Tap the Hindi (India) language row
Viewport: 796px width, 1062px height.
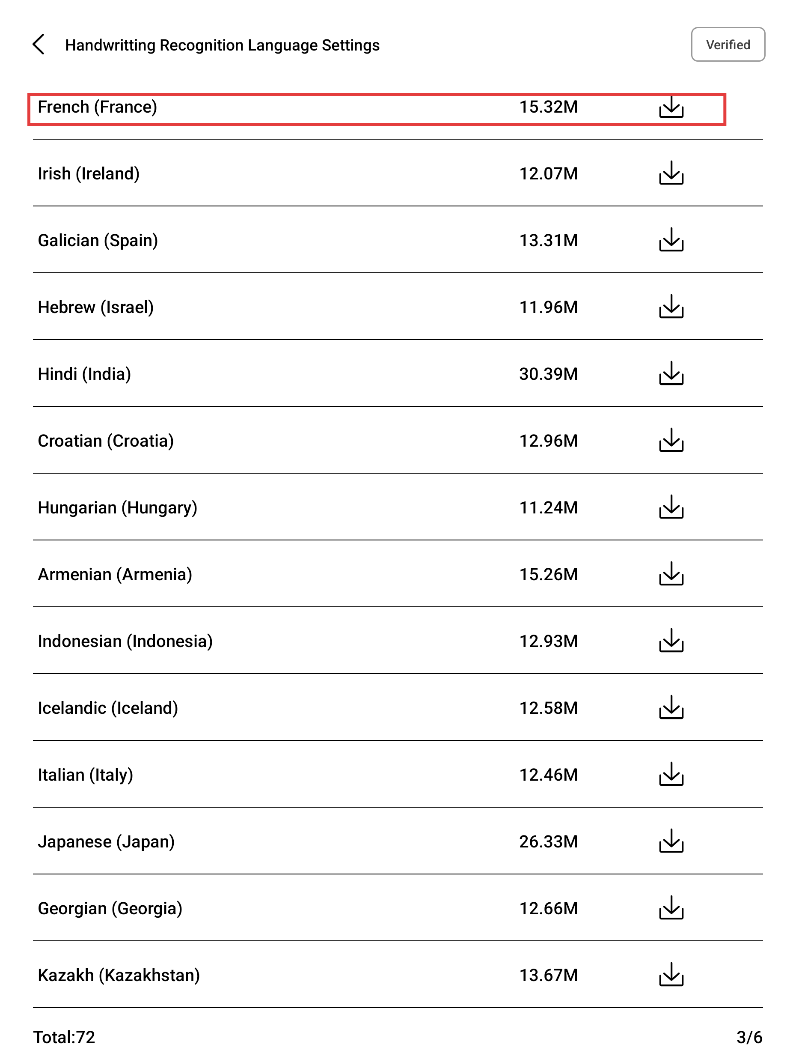click(x=84, y=374)
